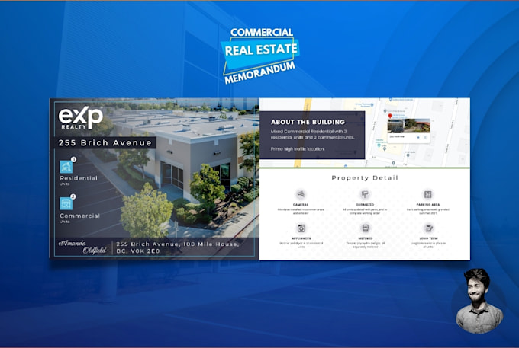Click the 'Commercial' label
519x348 pixels.
(x=80, y=216)
